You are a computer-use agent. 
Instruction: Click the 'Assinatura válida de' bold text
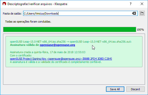[24, 45]
